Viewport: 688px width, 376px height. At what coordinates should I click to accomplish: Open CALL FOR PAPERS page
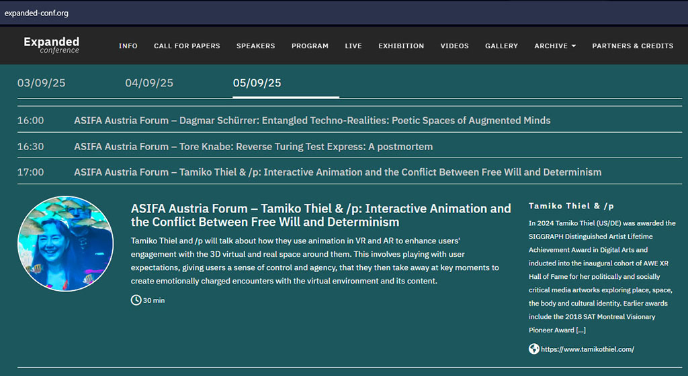[x=187, y=46]
